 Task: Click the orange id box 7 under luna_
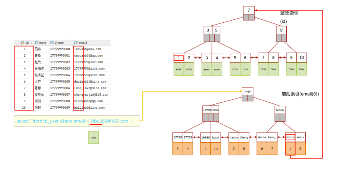[x=272, y=149]
